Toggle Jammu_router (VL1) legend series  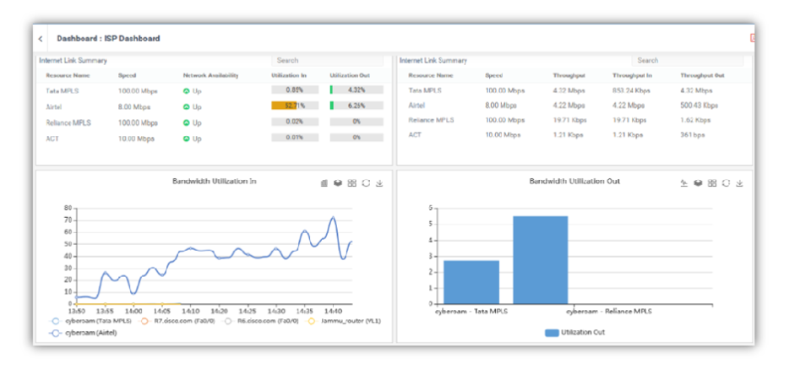344,321
